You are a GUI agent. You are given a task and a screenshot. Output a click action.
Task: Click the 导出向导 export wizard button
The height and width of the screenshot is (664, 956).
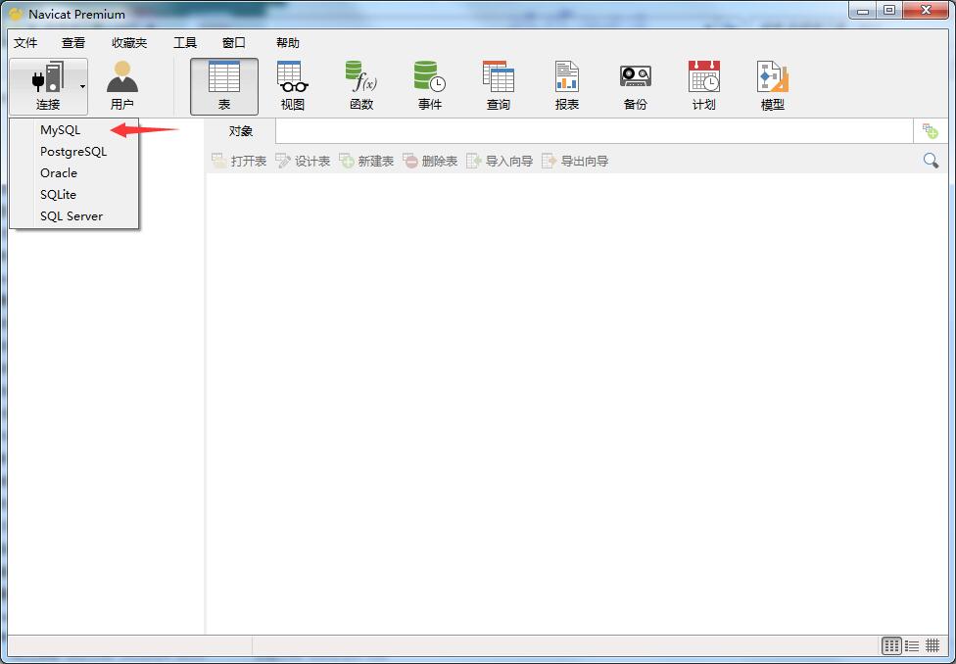pos(575,161)
